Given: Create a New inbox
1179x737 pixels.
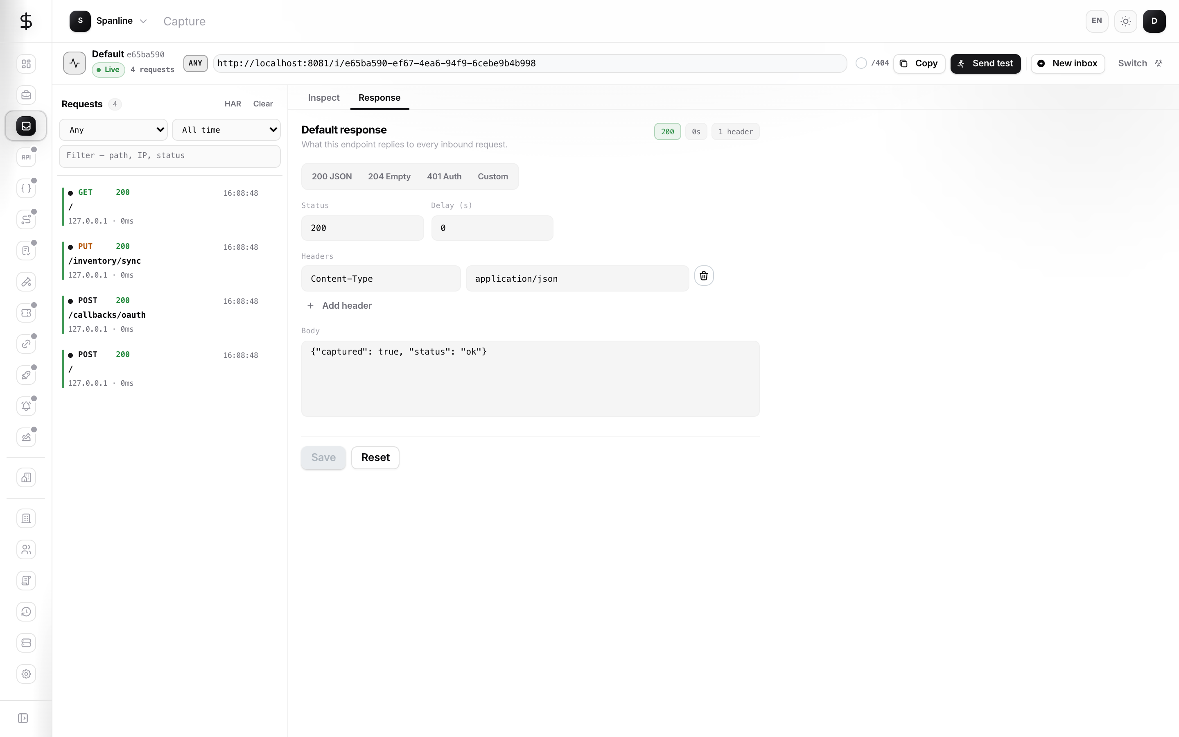Looking at the screenshot, I should point(1067,63).
